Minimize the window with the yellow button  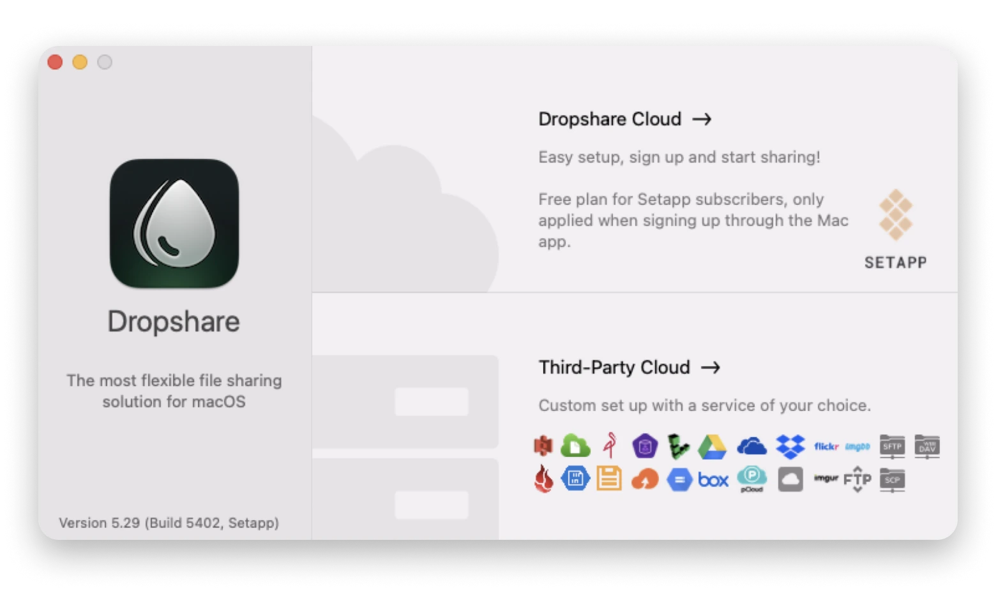[x=80, y=62]
